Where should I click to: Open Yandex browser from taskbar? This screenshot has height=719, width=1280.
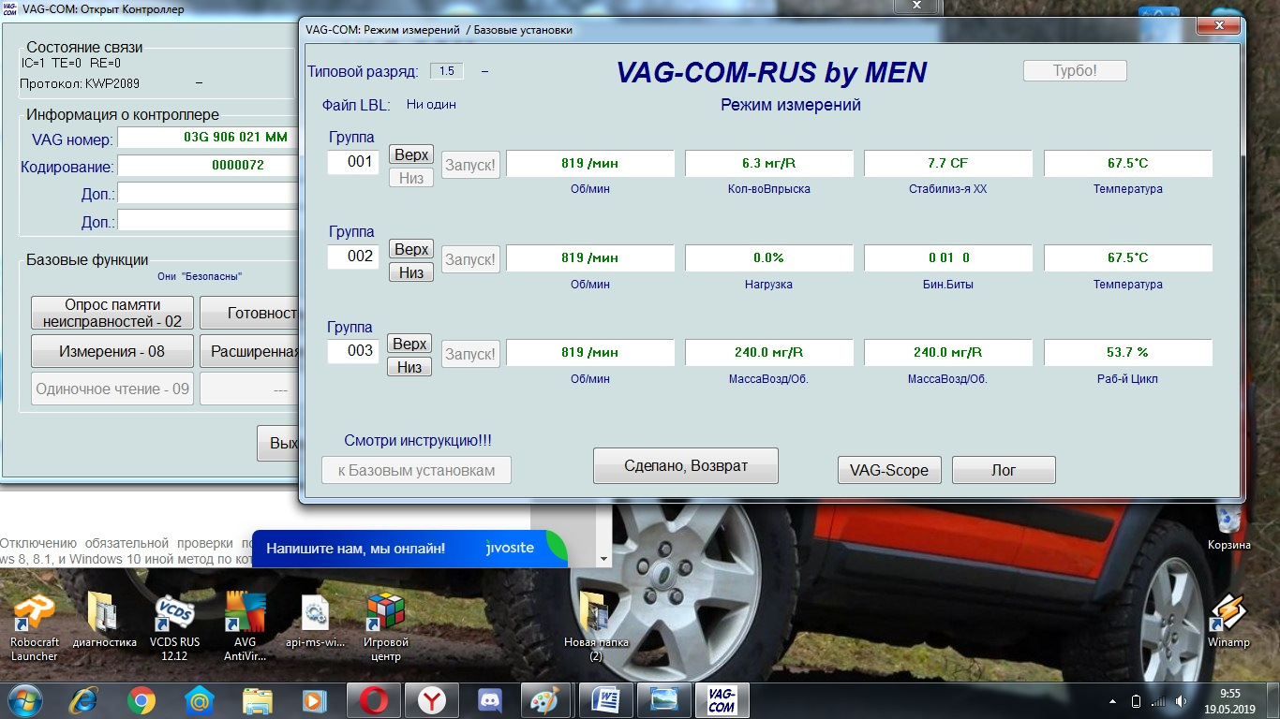(431, 700)
